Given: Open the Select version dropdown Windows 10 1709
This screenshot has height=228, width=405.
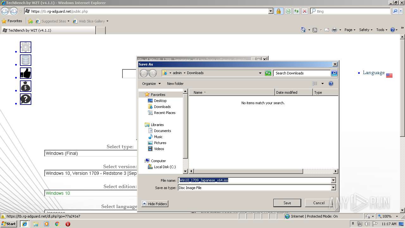Looking at the screenshot, I should coord(91,173).
